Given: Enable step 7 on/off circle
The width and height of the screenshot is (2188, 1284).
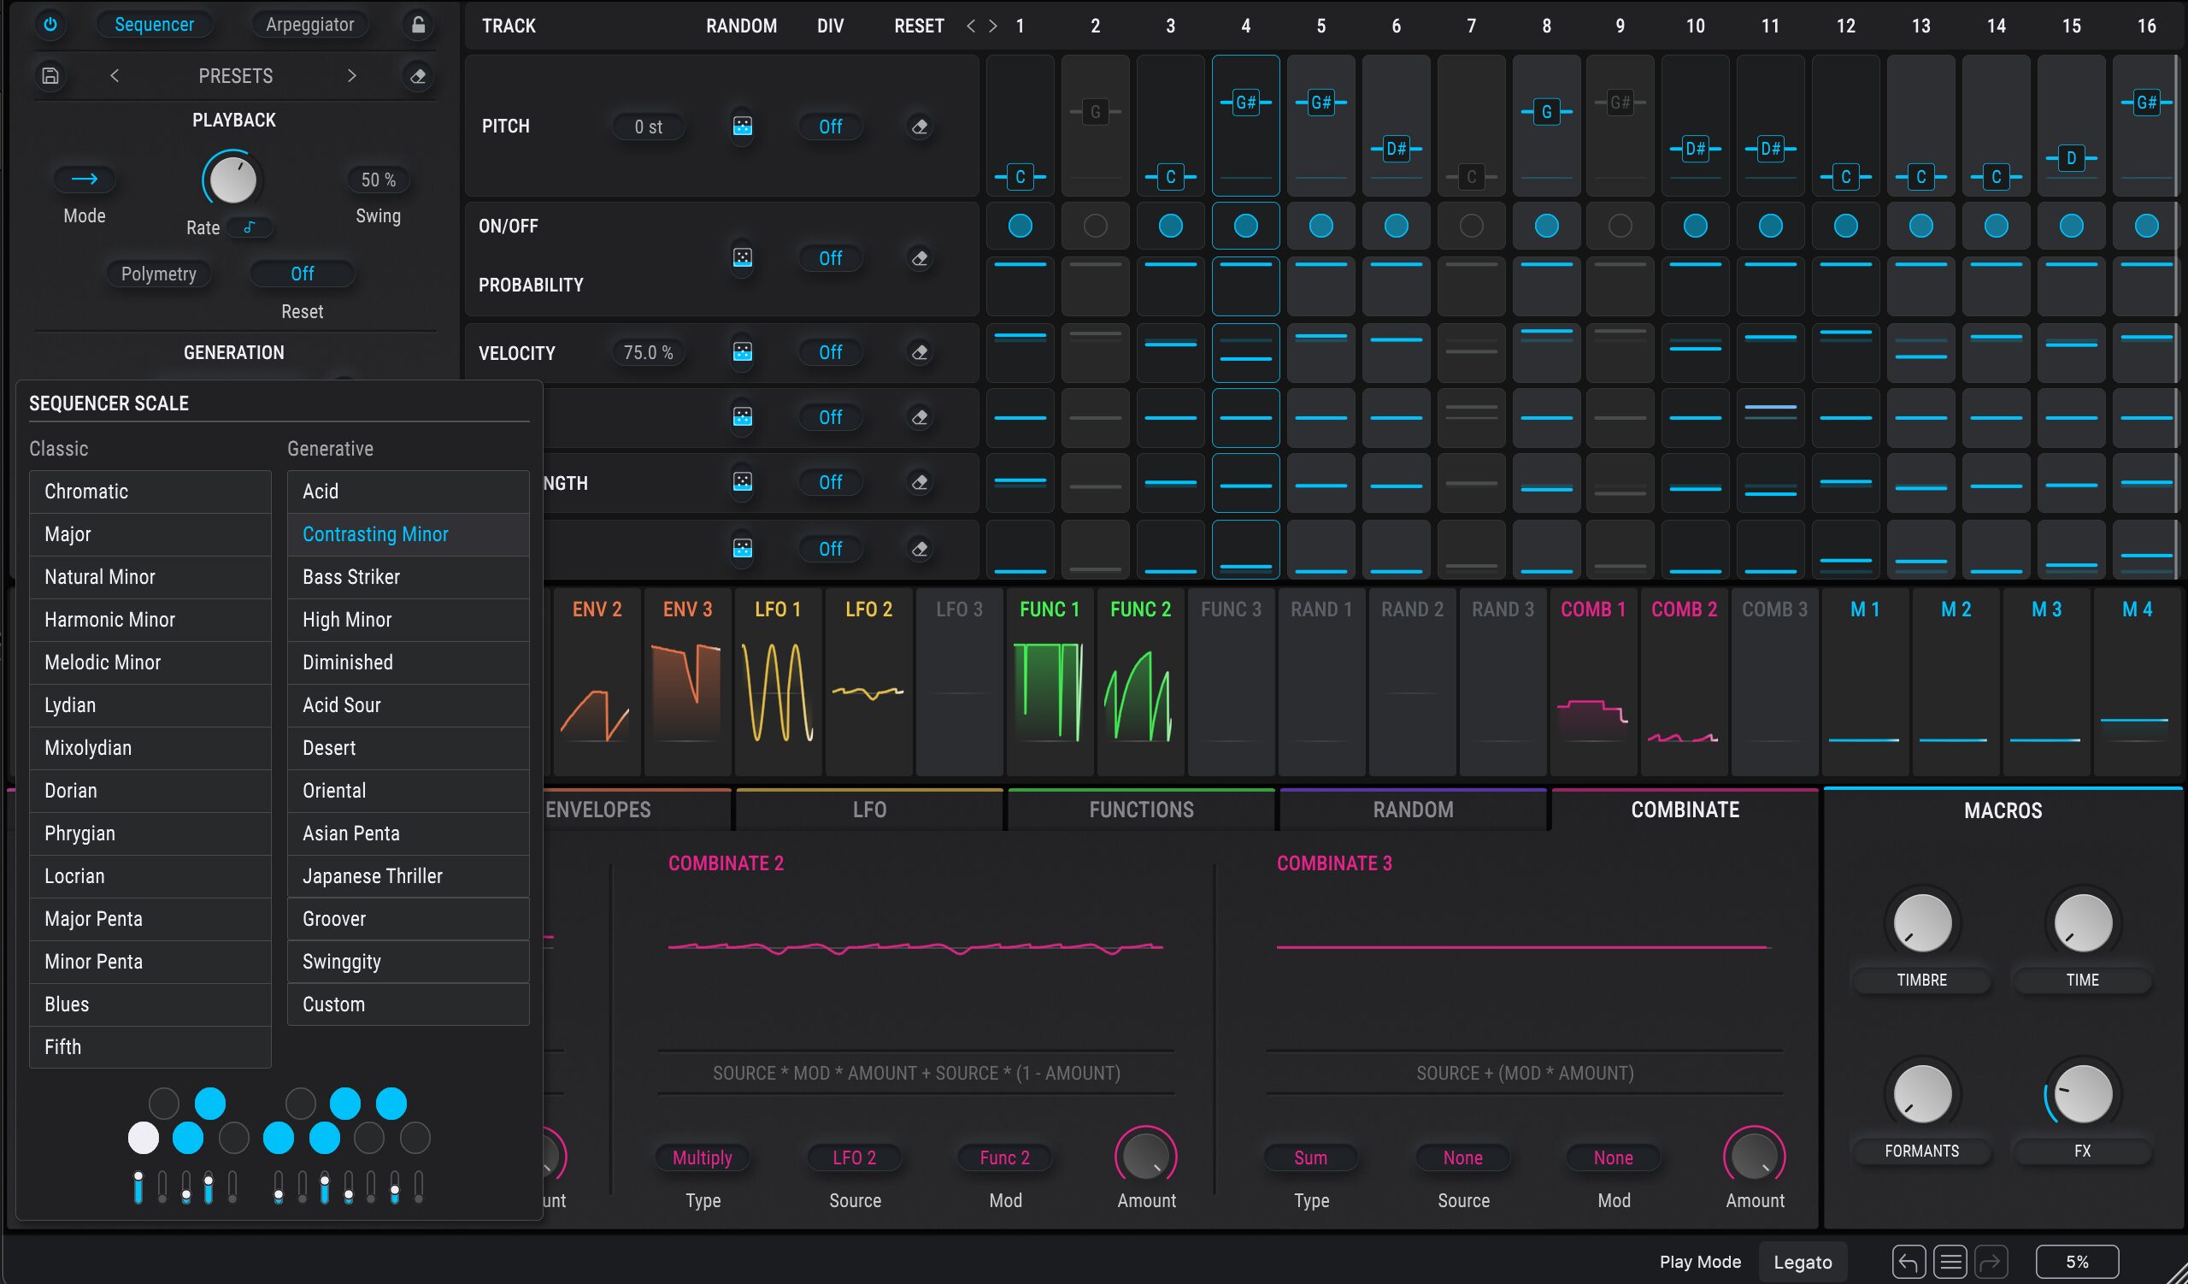Looking at the screenshot, I should (x=1471, y=226).
